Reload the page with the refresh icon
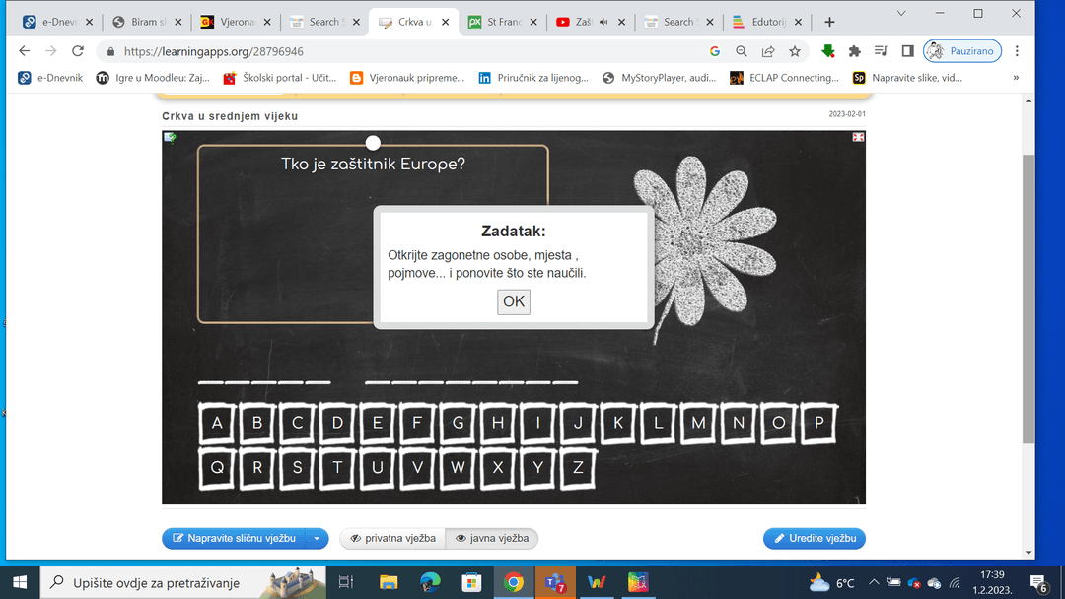The width and height of the screenshot is (1065, 599). [78, 51]
